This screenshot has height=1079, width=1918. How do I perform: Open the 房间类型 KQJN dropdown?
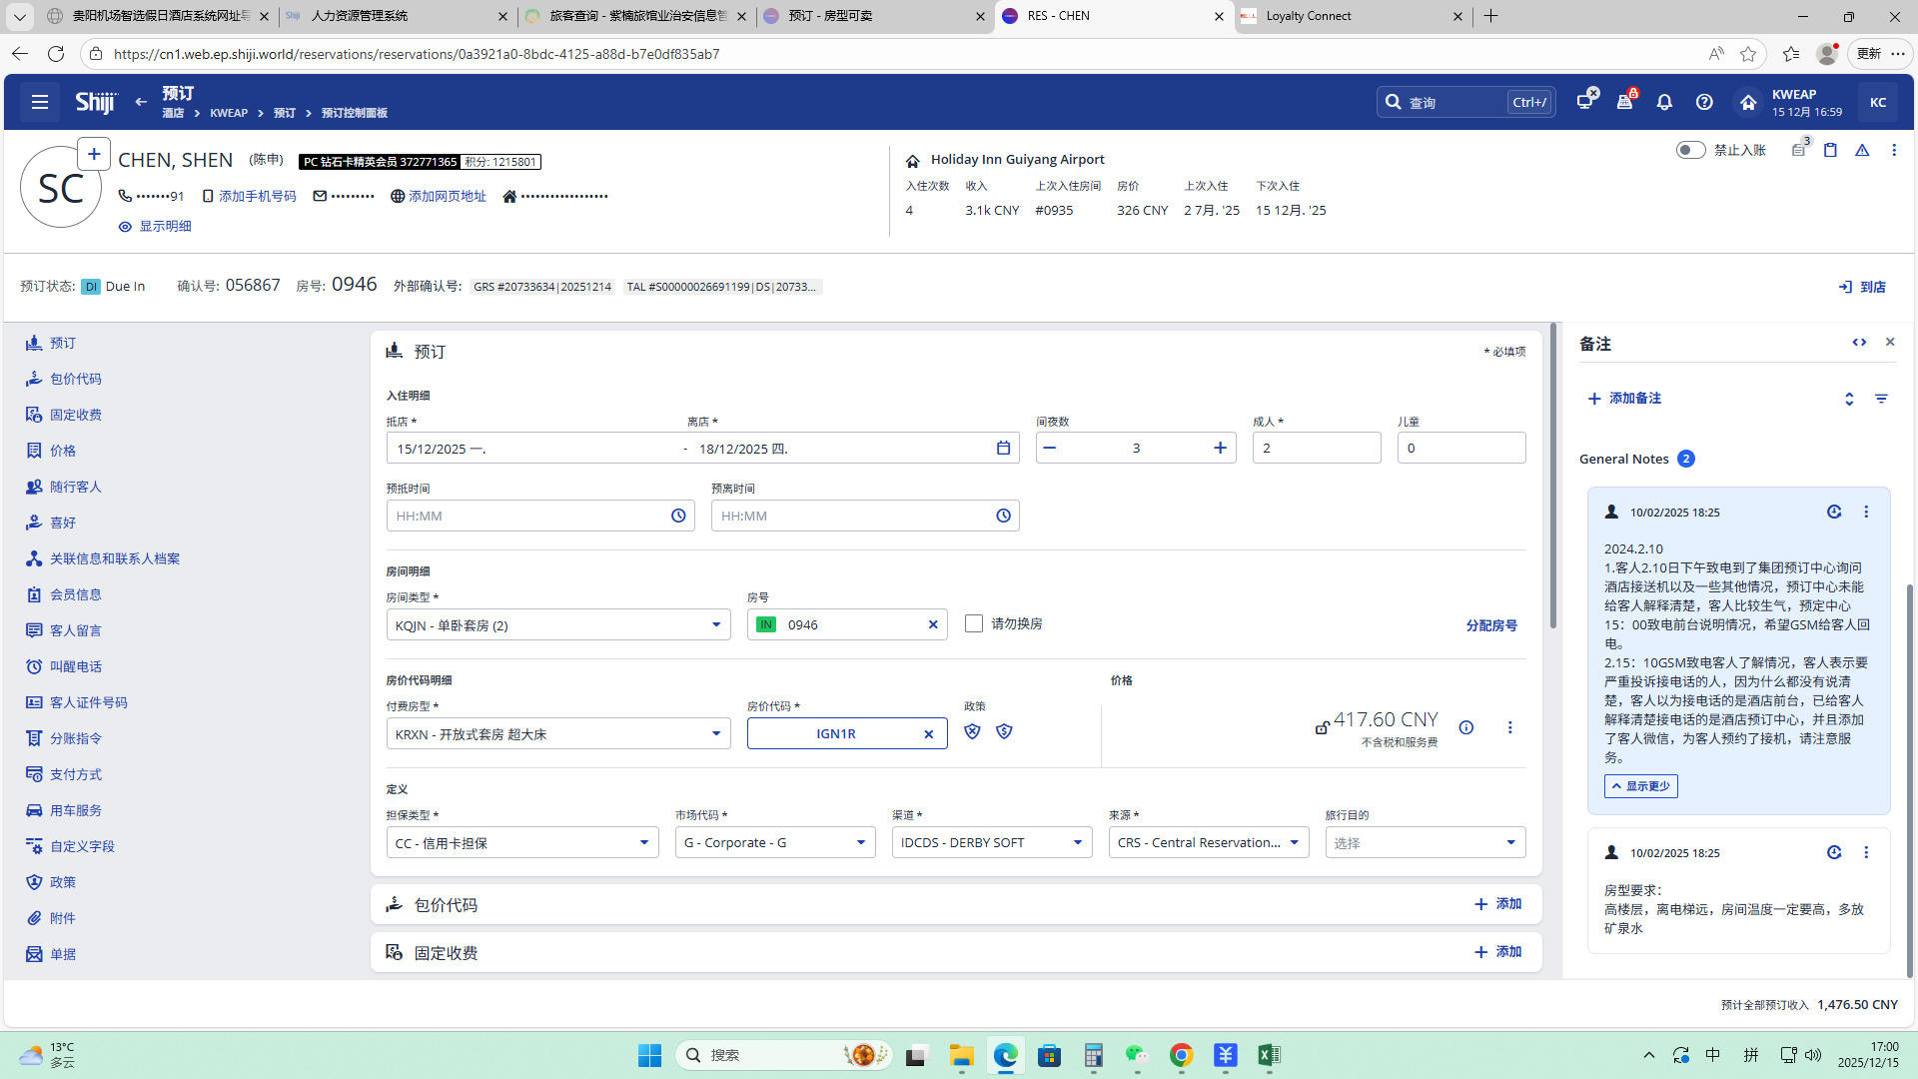(x=557, y=625)
